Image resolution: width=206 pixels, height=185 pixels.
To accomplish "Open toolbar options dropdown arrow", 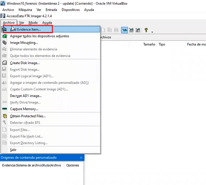I will 152,32.
